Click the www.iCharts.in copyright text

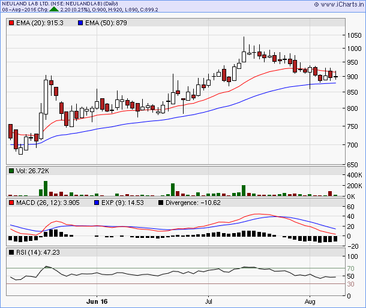click(339, 4)
